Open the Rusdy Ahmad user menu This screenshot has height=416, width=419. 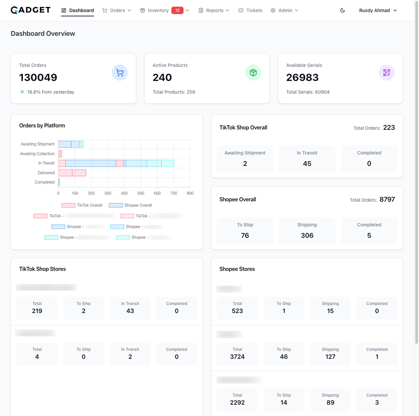(x=378, y=10)
